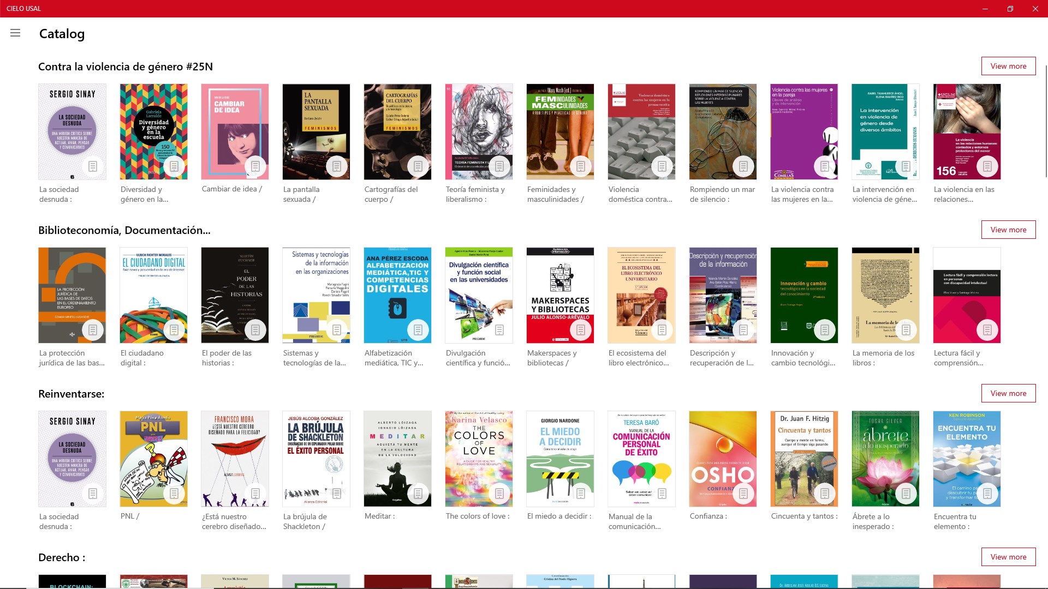View more books in Derecho section
This screenshot has width=1048, height=589.
pos(1008,557)
